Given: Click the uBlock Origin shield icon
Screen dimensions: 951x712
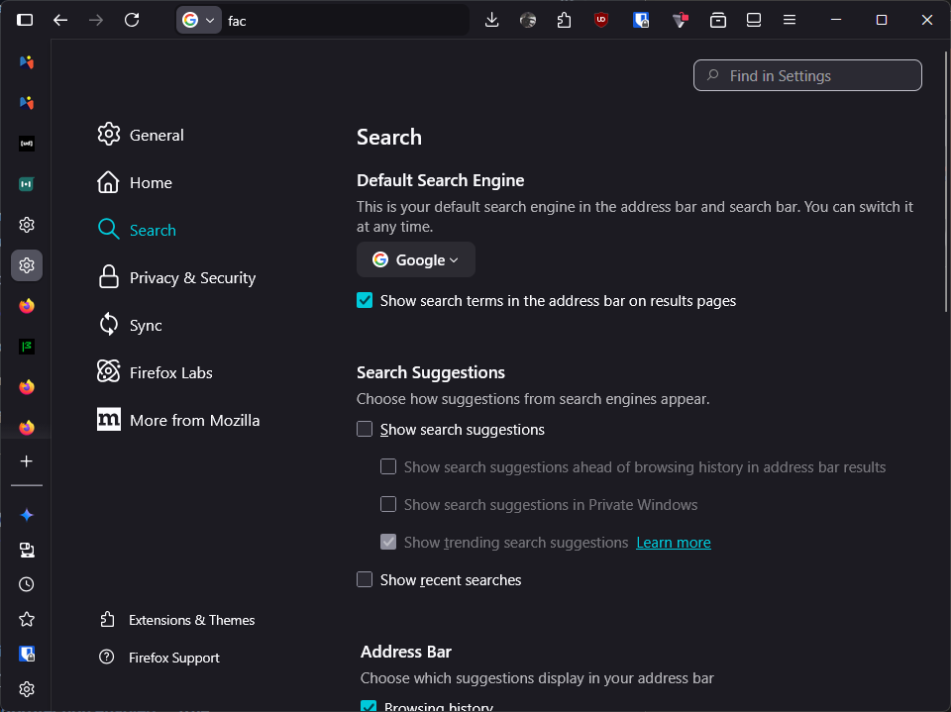Looking at the screenshot, I should [x=601, y=20].
